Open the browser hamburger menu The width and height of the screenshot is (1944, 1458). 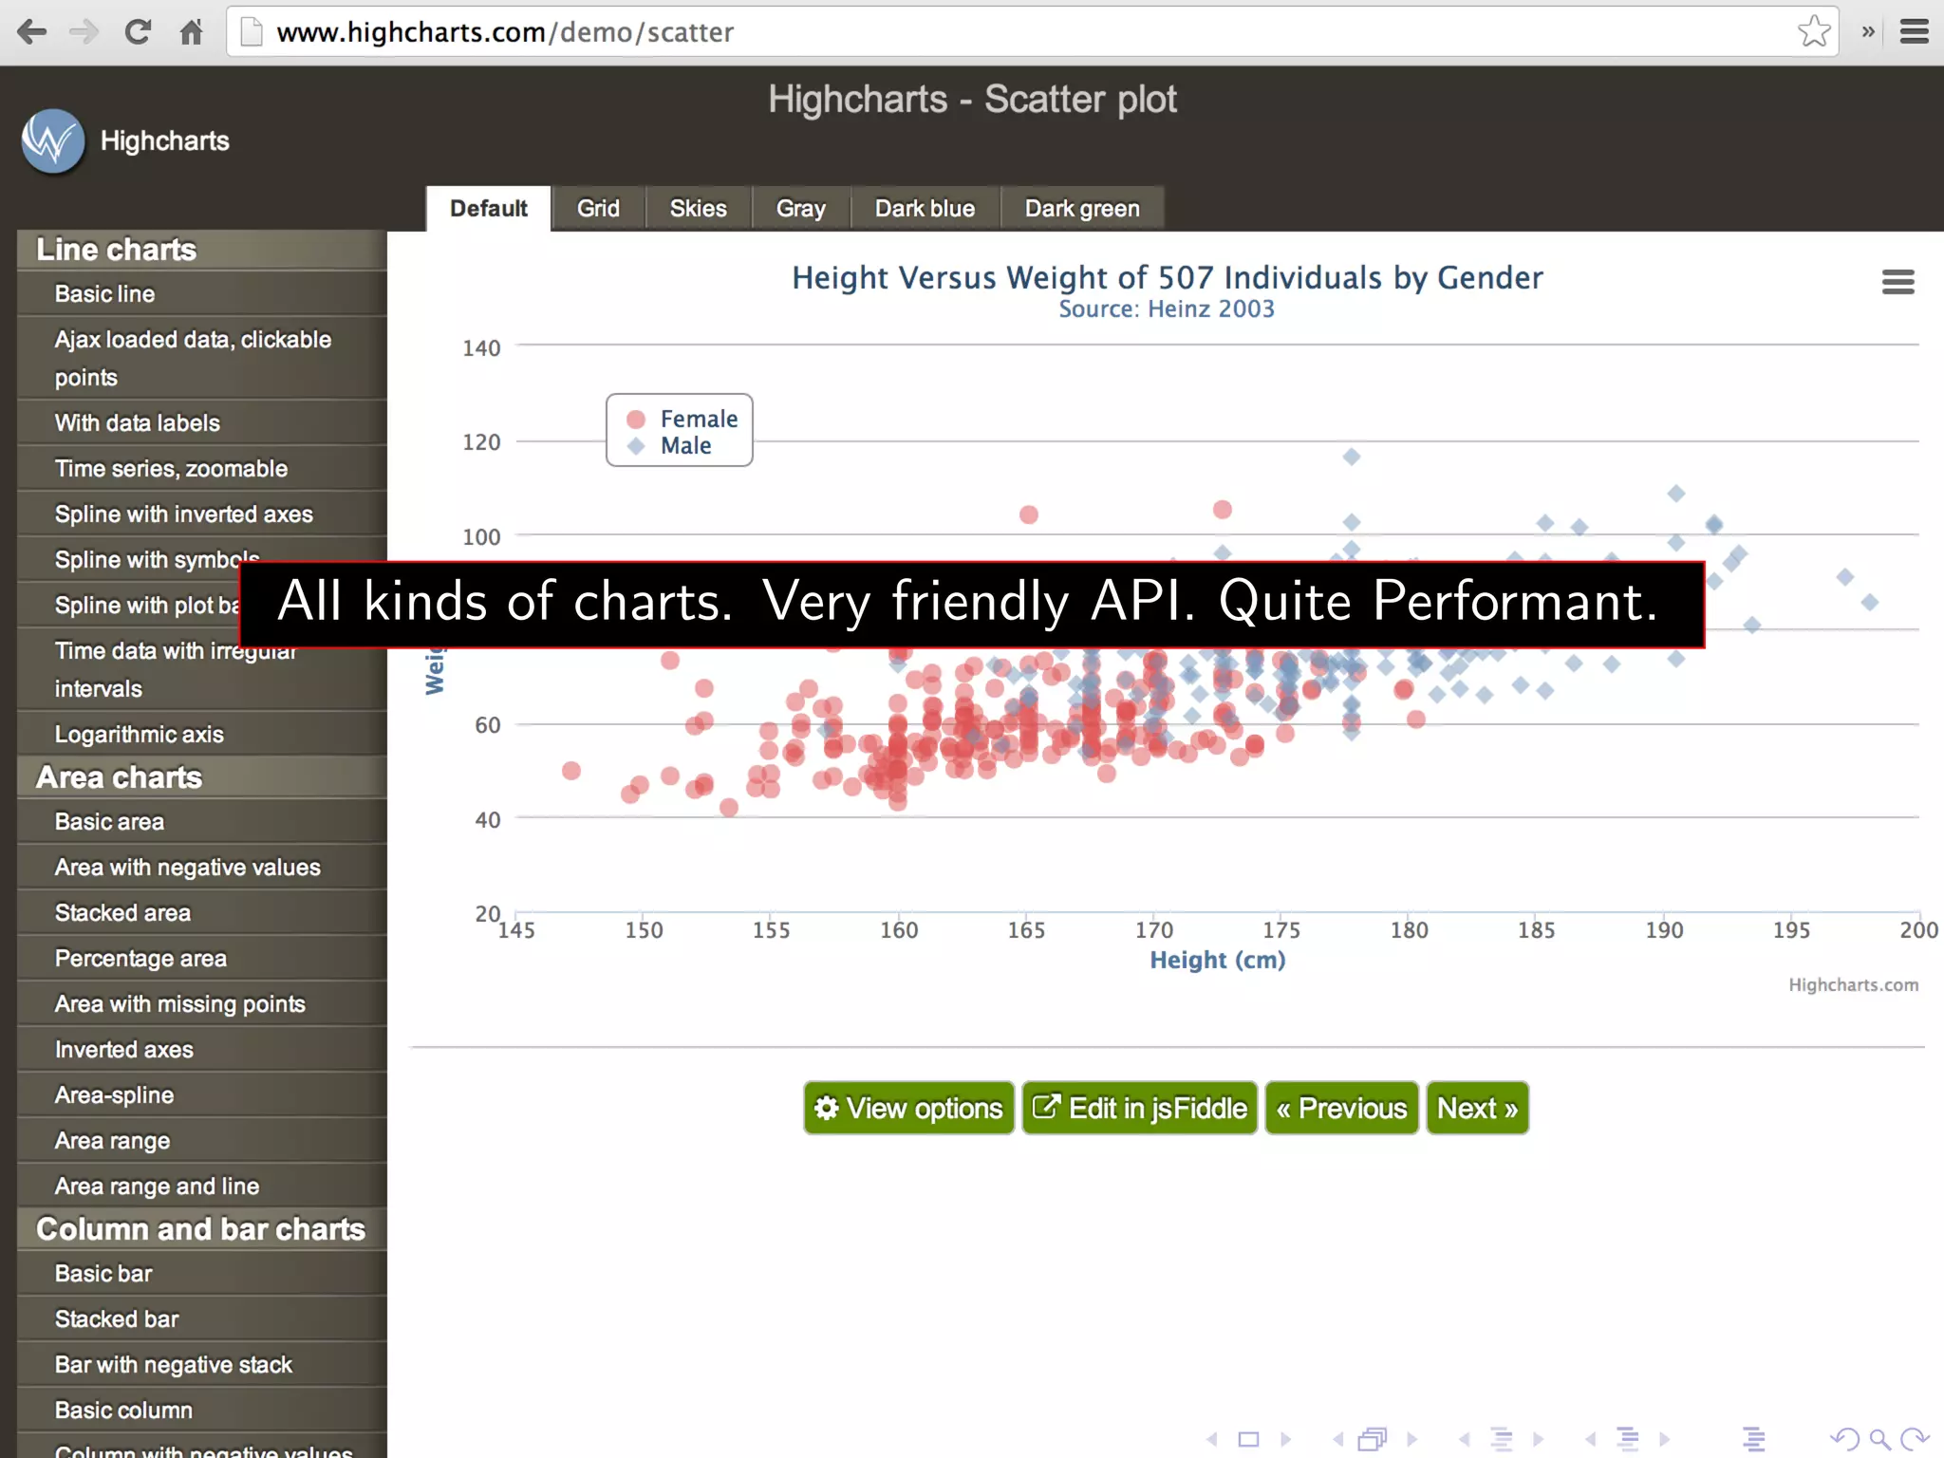1914,32
